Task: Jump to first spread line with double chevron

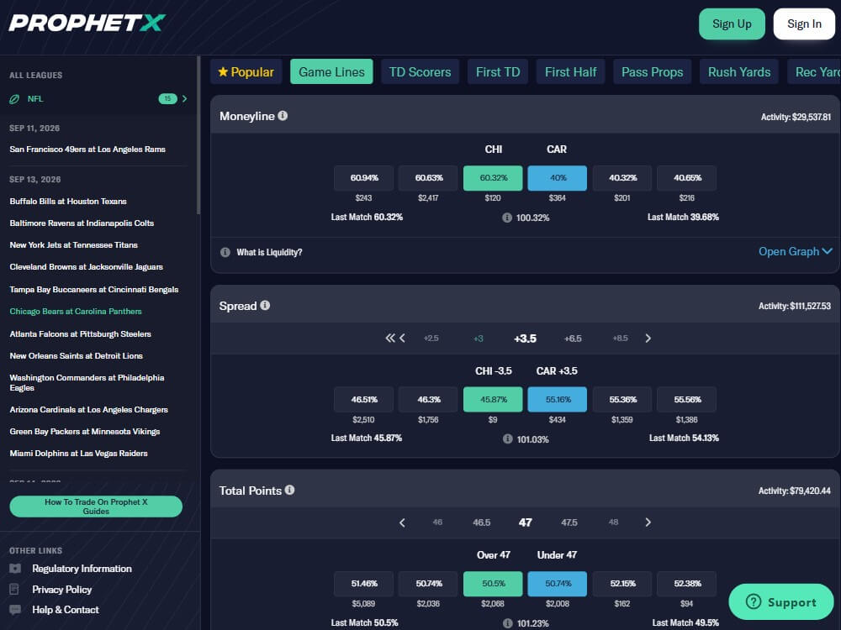Action: tap(390, 338)
